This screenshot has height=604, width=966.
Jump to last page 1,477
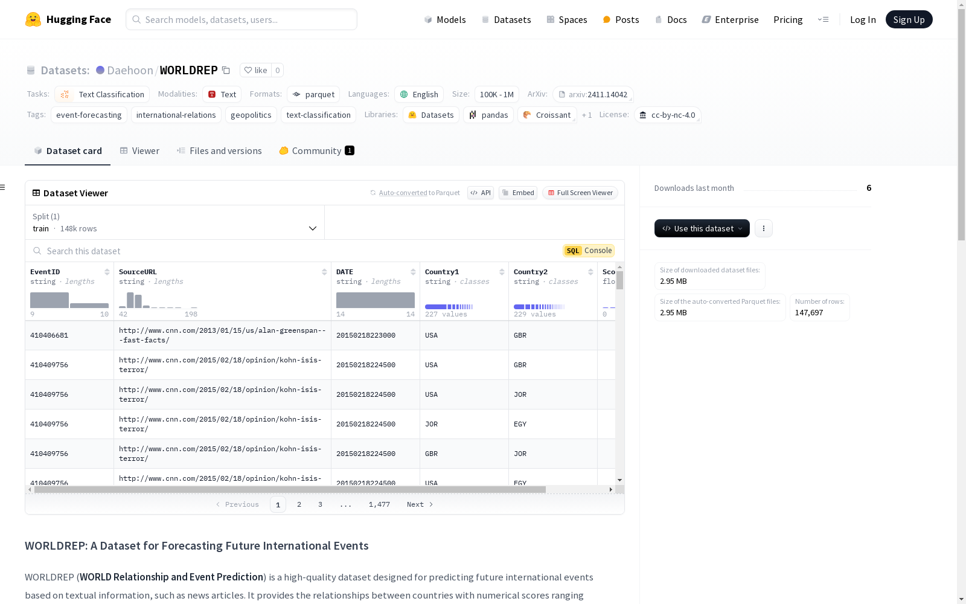click(379, 504)
